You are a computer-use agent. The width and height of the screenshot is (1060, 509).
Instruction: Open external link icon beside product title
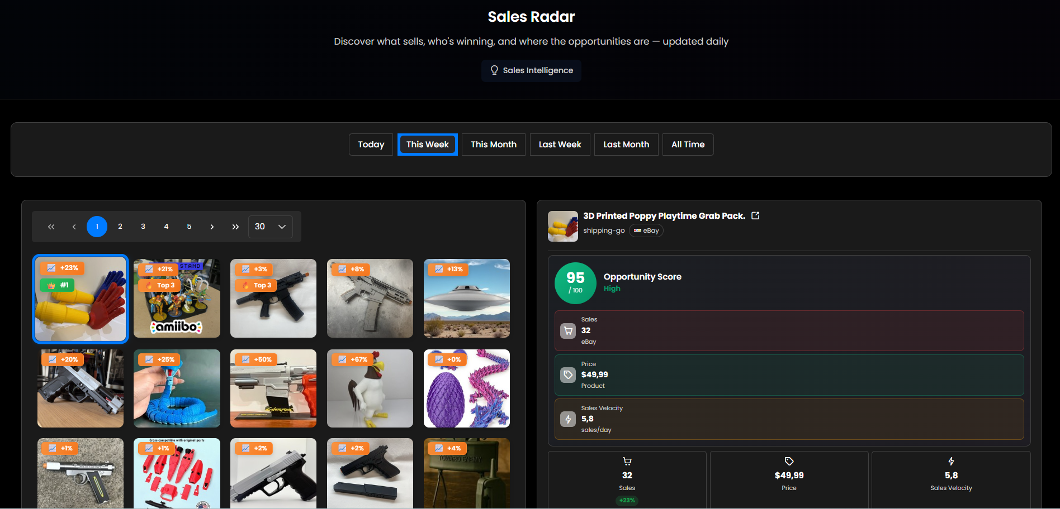755,216
